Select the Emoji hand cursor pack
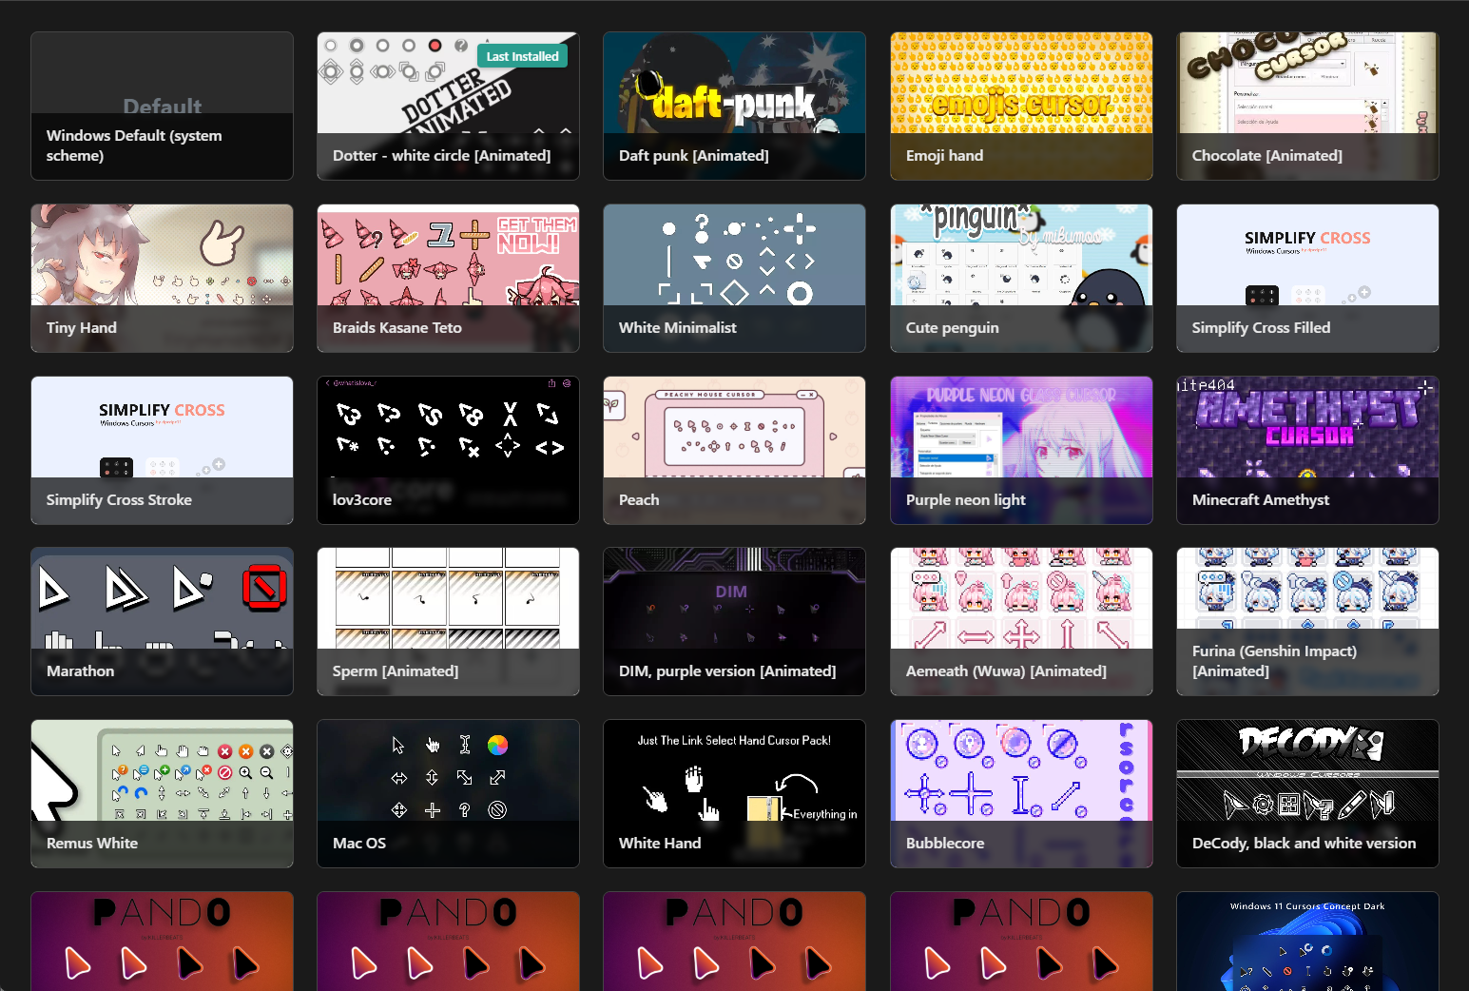Image resolution: width=1469 pixels, height=991 pixels. (1021, 106)
